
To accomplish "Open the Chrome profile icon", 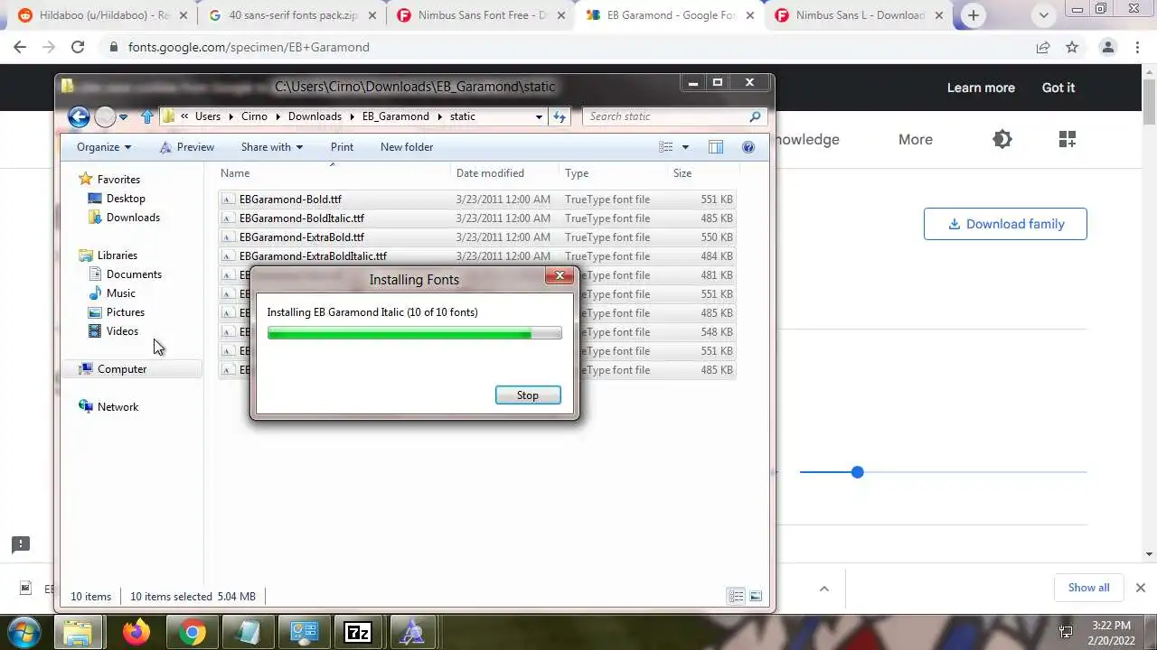I will coord(1107,47).
